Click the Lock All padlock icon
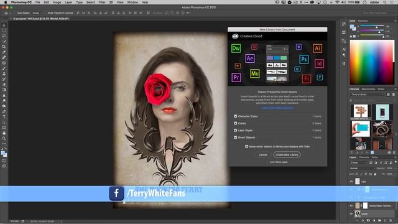 [x=375, y=174]
